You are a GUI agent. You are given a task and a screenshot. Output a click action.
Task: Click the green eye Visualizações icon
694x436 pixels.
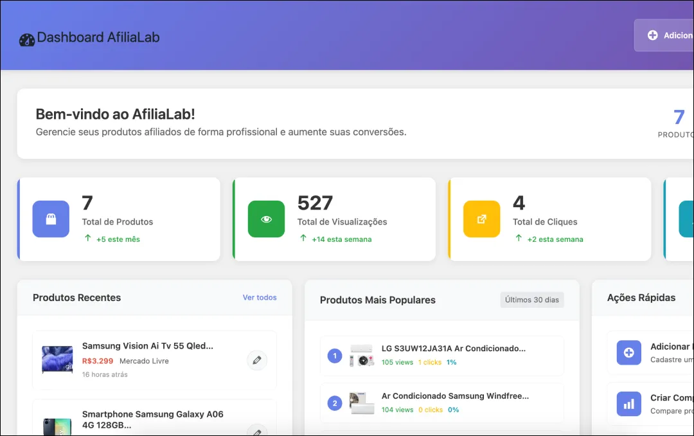coord(266,219)
